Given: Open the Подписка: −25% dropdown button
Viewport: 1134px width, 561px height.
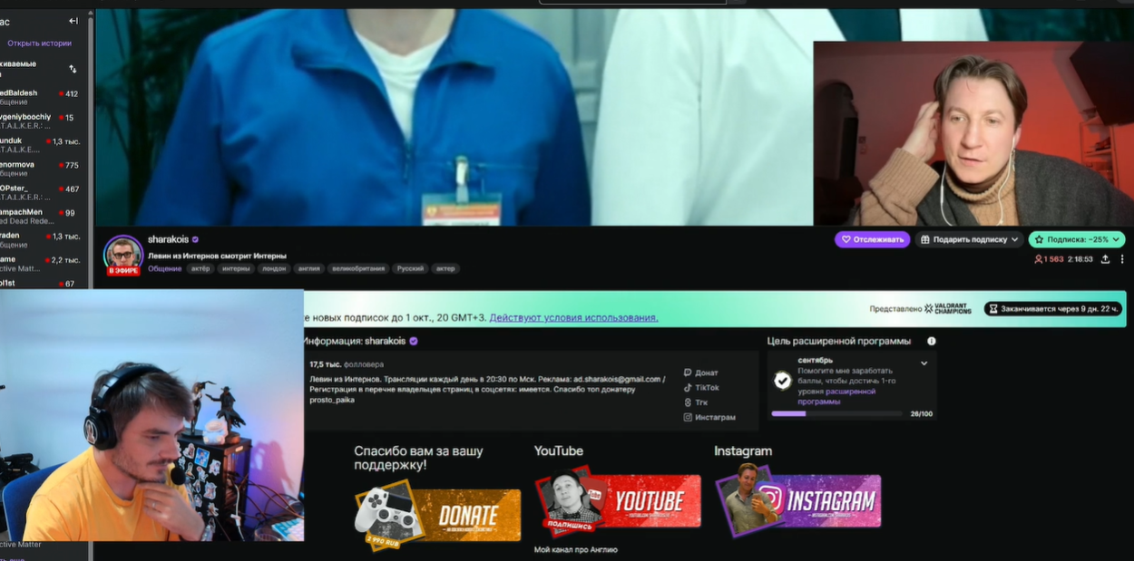Looking at the screenshot, I should 1077,239.
